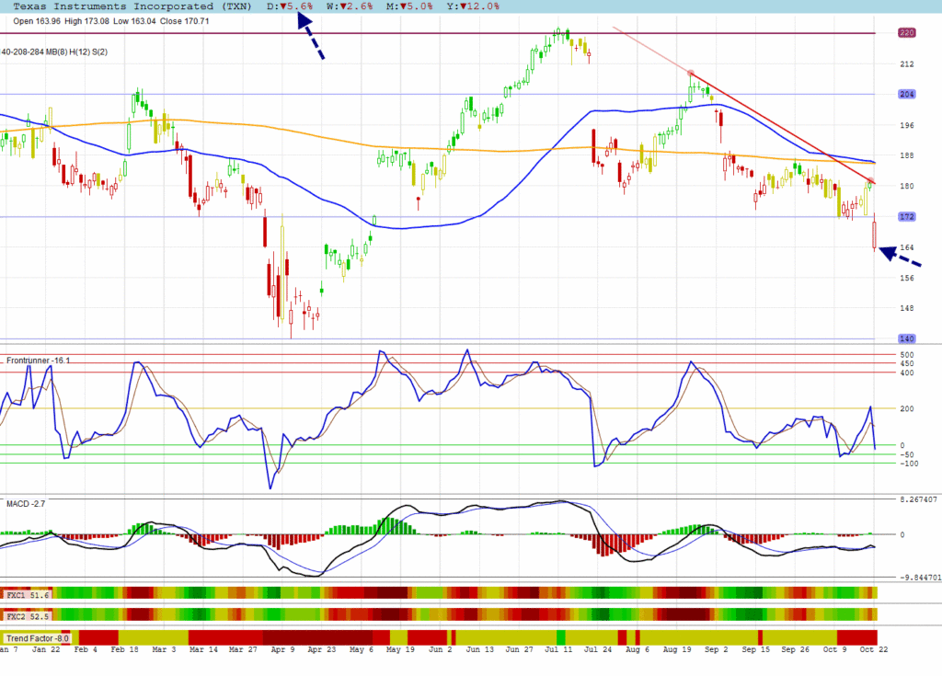Select the MACD -2.7 indicator label
The height and width of the screenshot is (676, 942).
pyautogui.click(x=26, y=504)
